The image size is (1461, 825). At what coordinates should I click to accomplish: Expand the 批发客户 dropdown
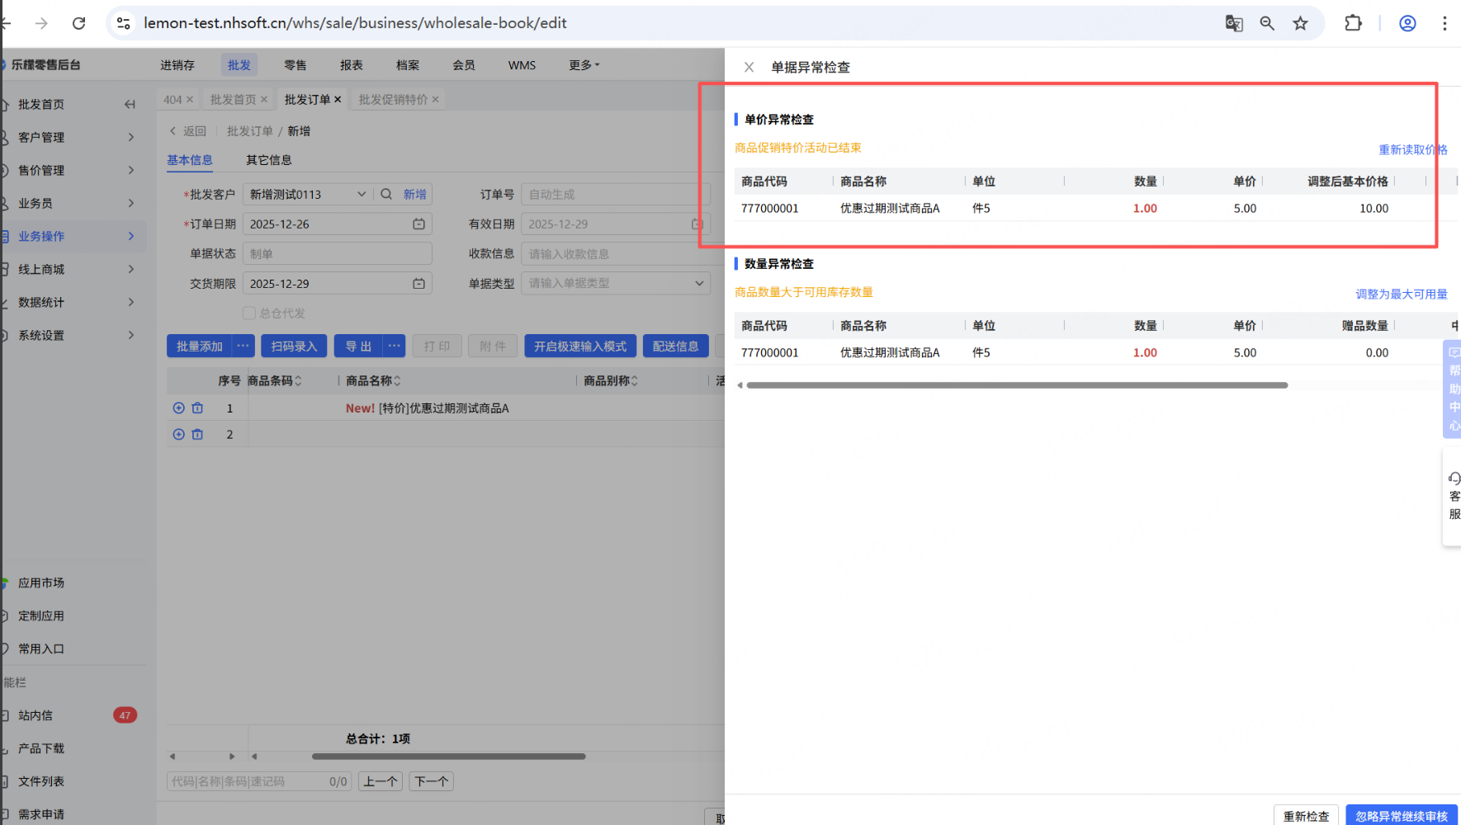362,194
